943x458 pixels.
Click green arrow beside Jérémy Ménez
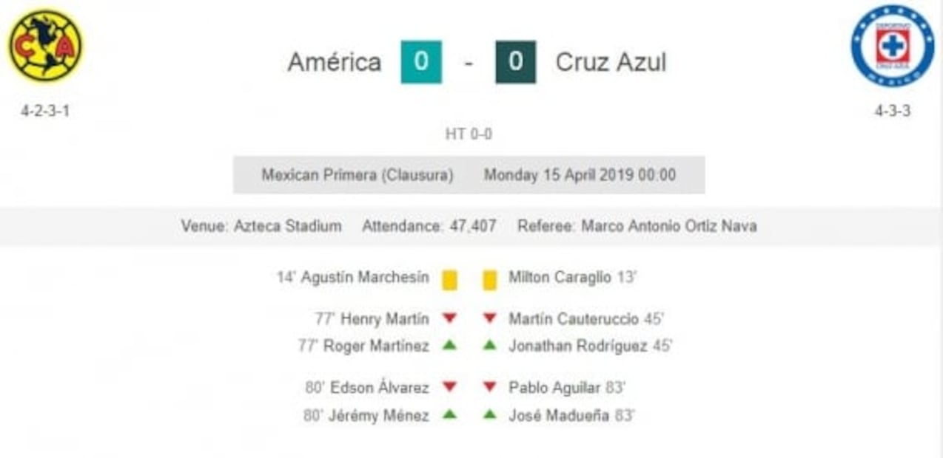click(x=449, y=414)
